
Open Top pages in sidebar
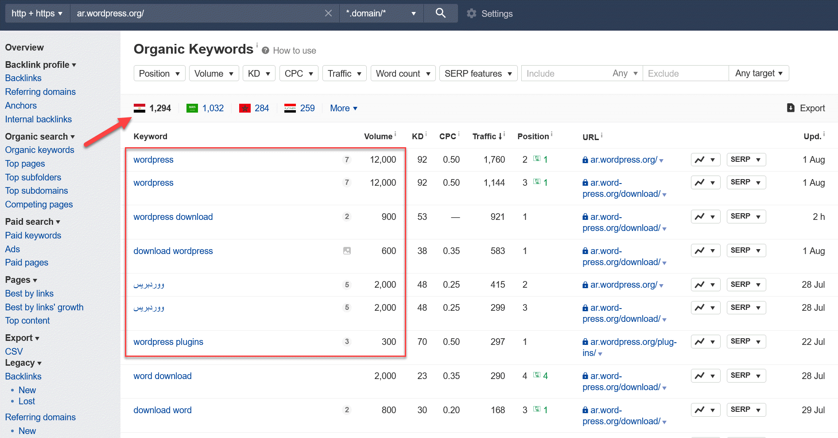coord(25,164)
